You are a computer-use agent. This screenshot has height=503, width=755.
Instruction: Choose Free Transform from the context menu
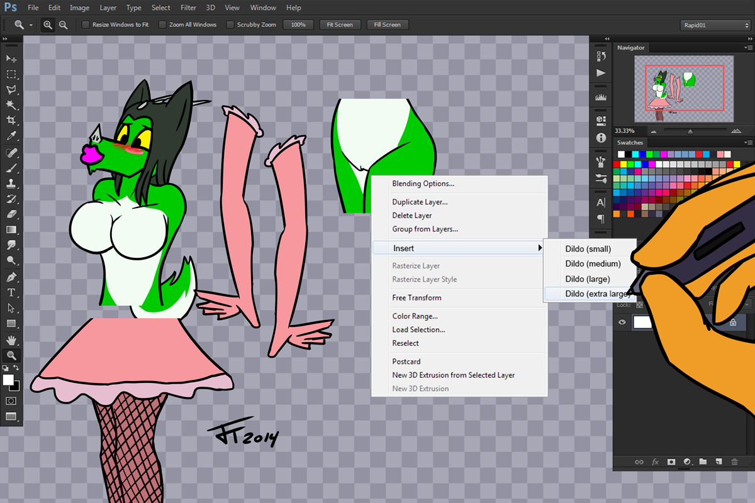click(x=417, y=297)
